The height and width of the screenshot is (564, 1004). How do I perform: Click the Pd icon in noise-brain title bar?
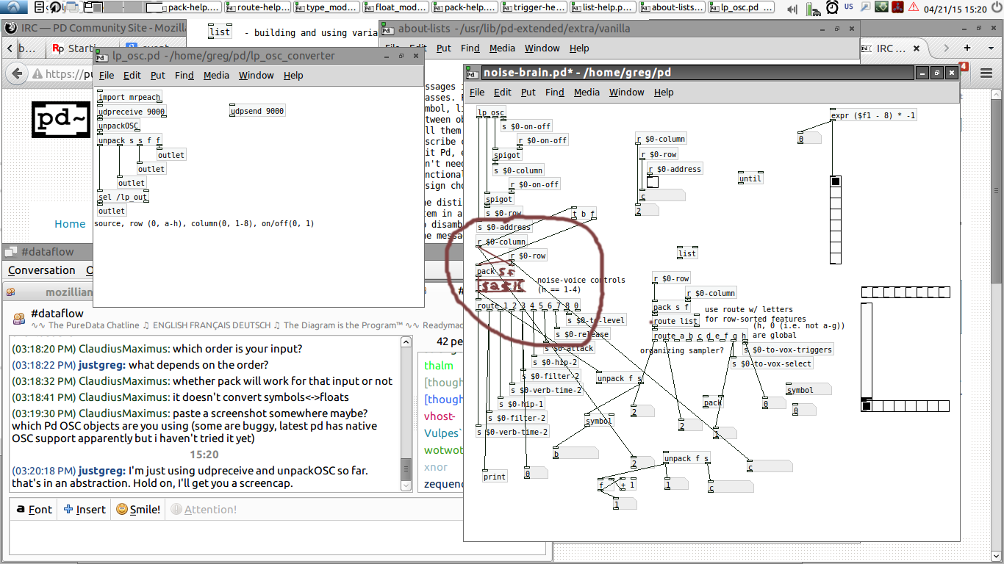click(473, 73)
